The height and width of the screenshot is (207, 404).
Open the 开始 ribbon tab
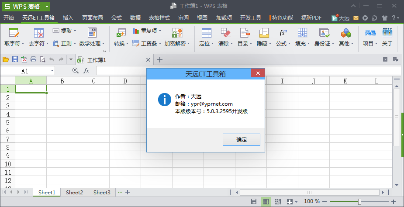(9, 18)
